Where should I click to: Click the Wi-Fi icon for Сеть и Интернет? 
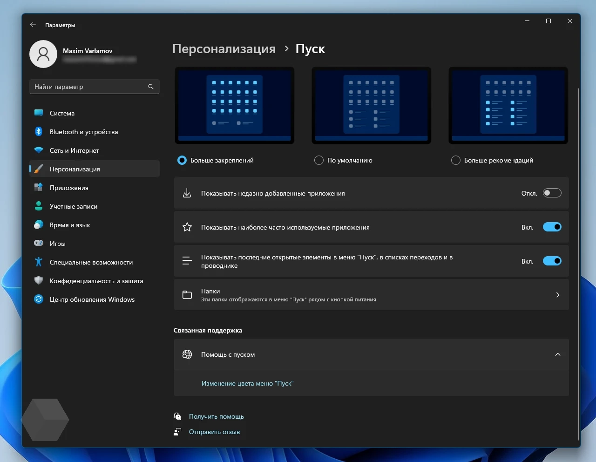tap(39, 150)
